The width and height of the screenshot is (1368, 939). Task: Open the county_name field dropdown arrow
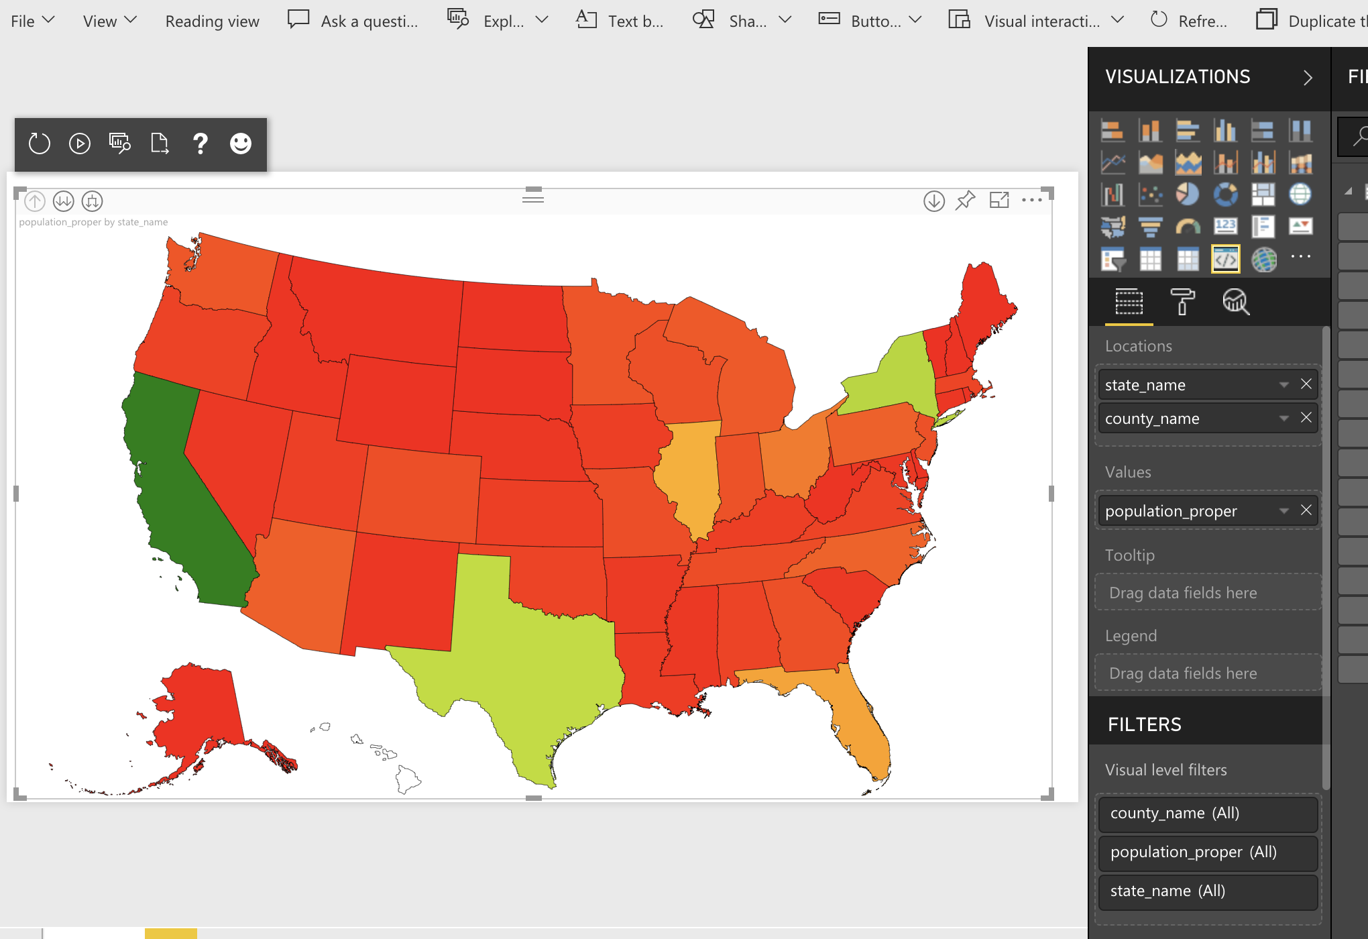click(1284, 419)
